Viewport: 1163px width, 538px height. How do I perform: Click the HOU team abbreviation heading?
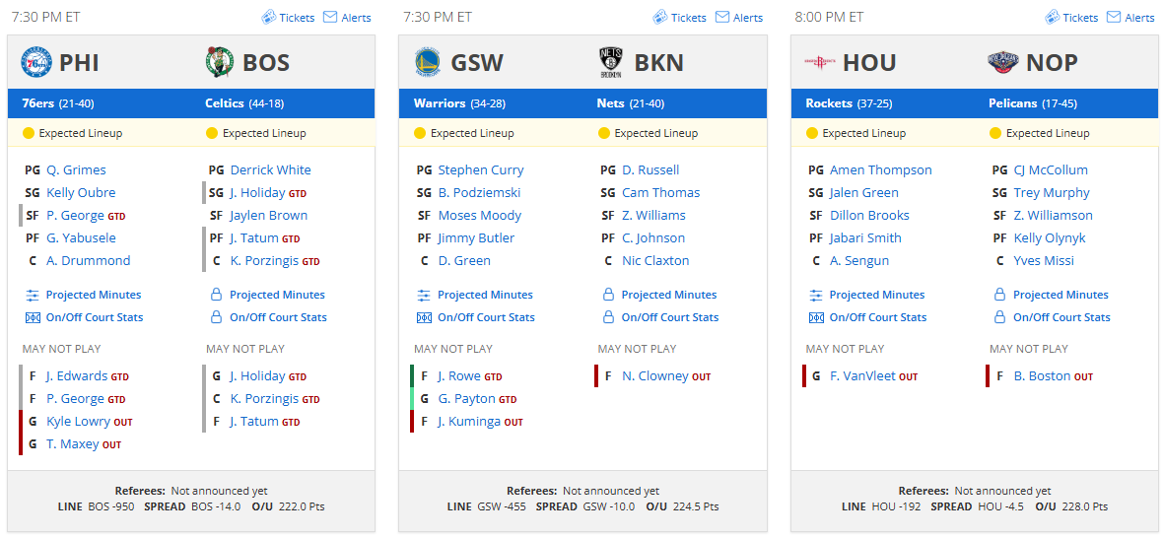pos(869,63)
